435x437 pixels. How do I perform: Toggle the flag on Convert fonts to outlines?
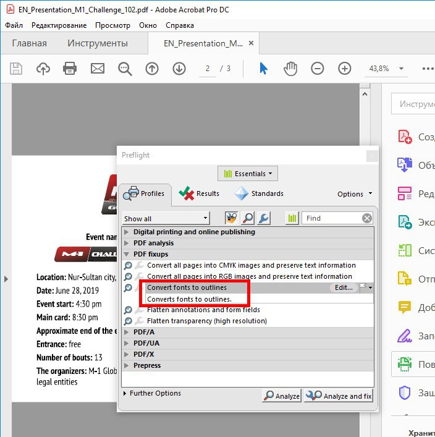364,287
